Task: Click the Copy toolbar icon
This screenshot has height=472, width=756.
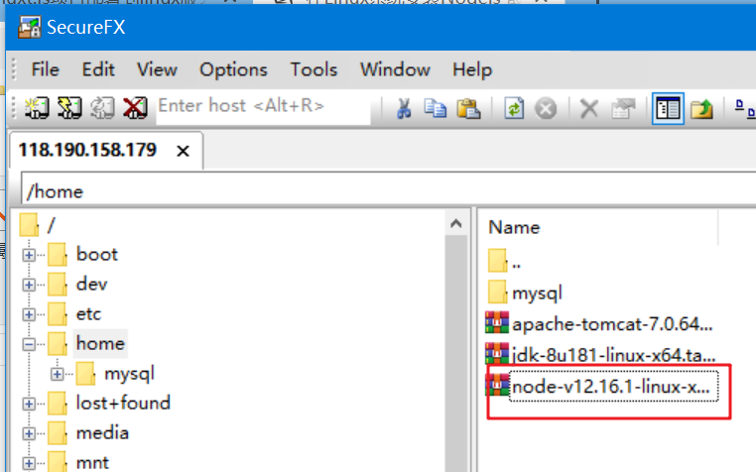Action: tap(436, 108)
